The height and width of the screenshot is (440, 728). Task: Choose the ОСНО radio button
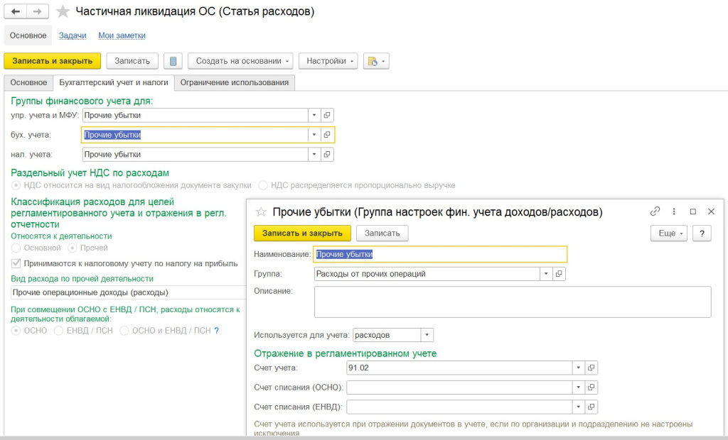pos(16,331)
